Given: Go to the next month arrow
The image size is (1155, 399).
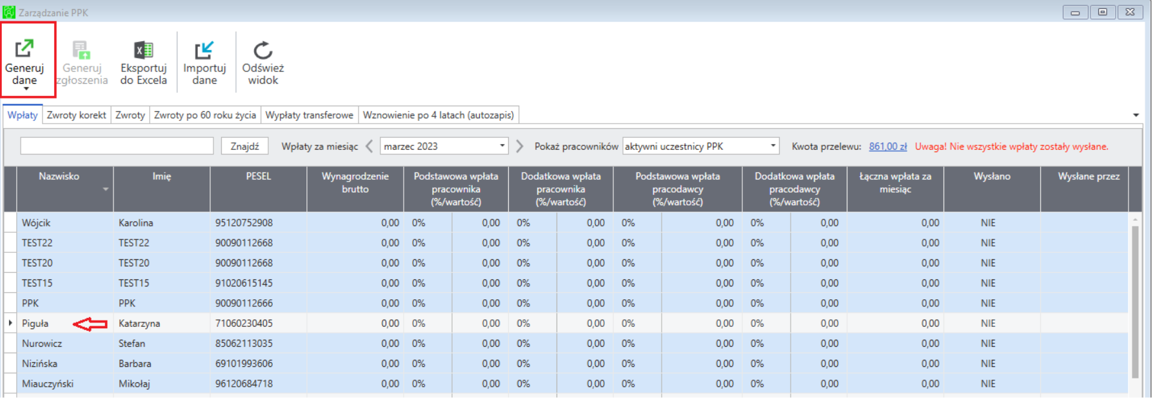Looking at the screenshot, I should 520,146.
